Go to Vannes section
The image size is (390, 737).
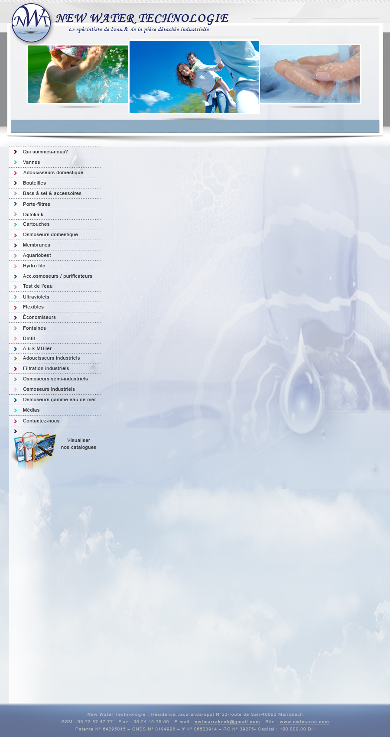[x=31, y=162]
